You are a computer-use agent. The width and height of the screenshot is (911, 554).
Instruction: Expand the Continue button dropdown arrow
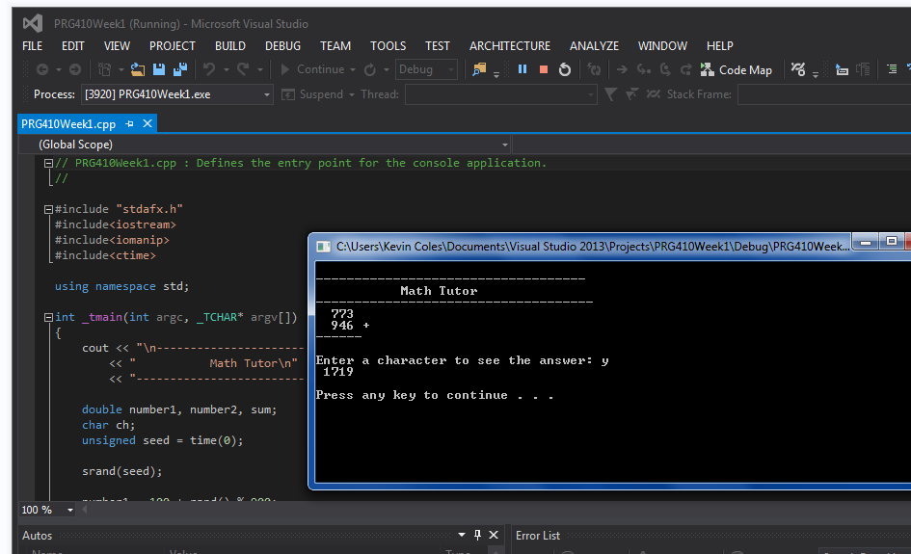click(x=353, y=70)
